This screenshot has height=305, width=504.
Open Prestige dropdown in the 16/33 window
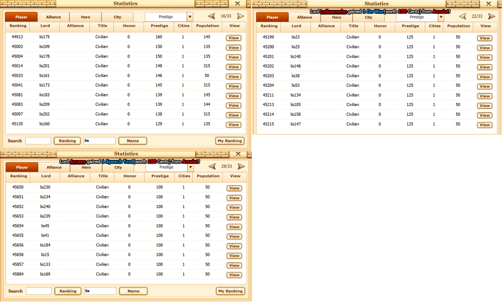tap(190, 17)
